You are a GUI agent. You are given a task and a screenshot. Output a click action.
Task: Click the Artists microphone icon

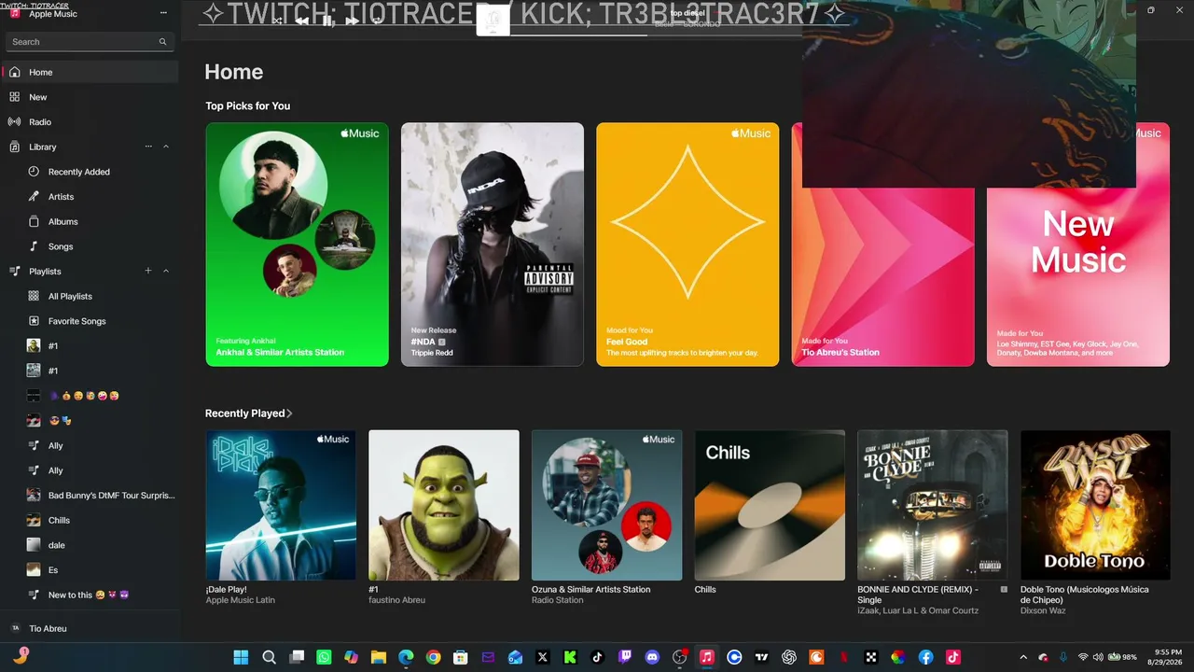pos(34,197)
